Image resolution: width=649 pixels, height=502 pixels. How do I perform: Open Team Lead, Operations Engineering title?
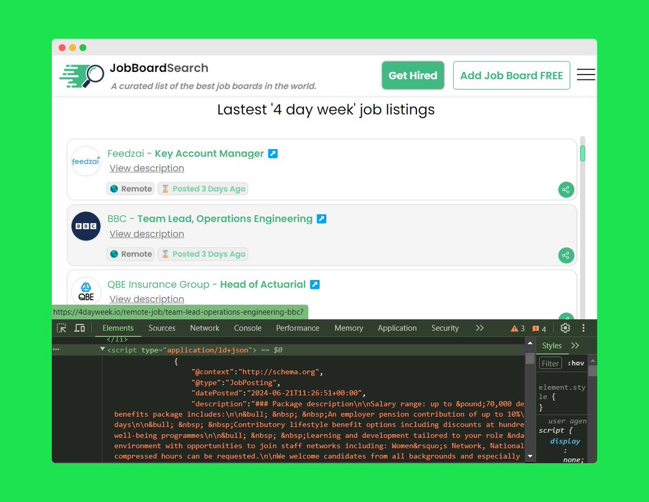click(x=225, y=219)
